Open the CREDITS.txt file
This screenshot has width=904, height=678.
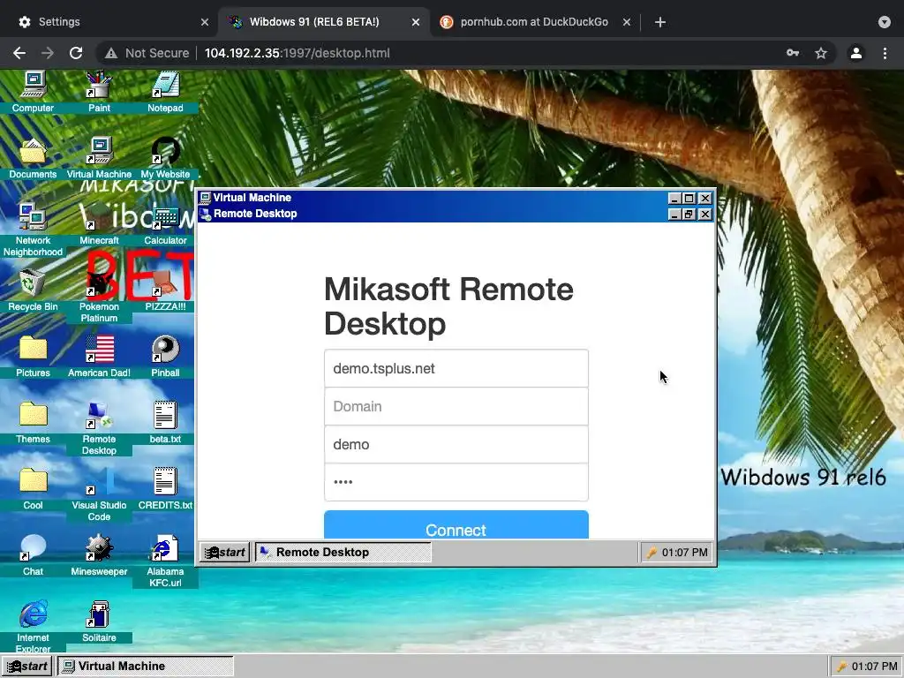click(165, 489)
